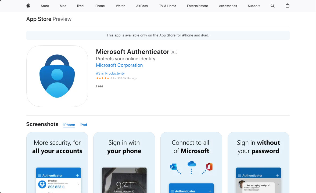Image resolution: width=316 pixels, height=193 pixels.
Task: Open the Microsoft Corporation developer link
Action: click(x=119, y=65)
